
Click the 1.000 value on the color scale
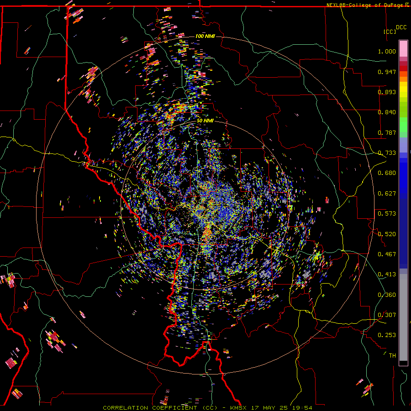coord(387,51)
